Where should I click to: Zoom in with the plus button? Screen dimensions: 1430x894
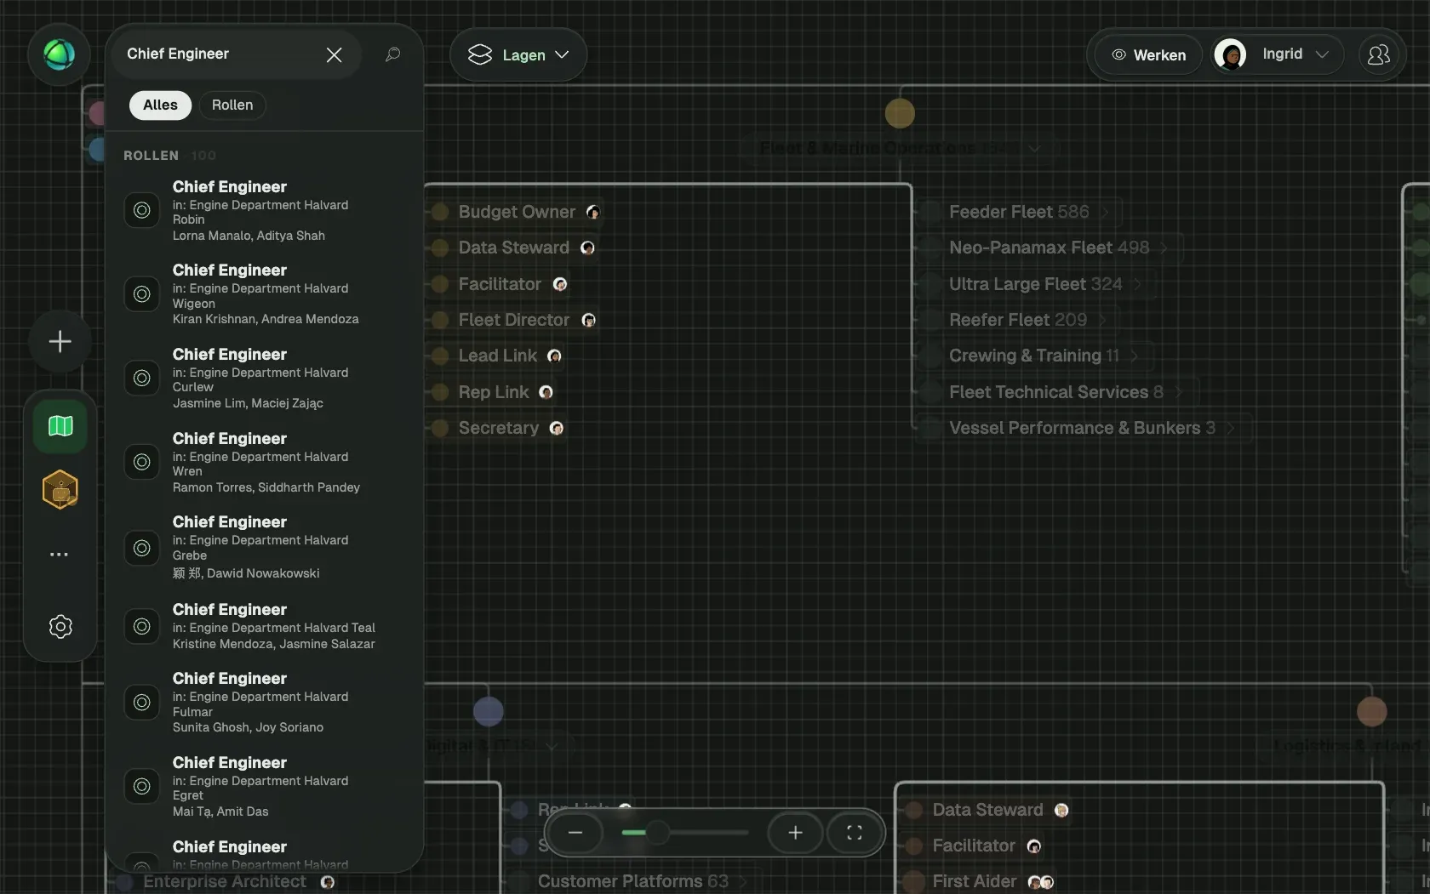coord(795,833)
